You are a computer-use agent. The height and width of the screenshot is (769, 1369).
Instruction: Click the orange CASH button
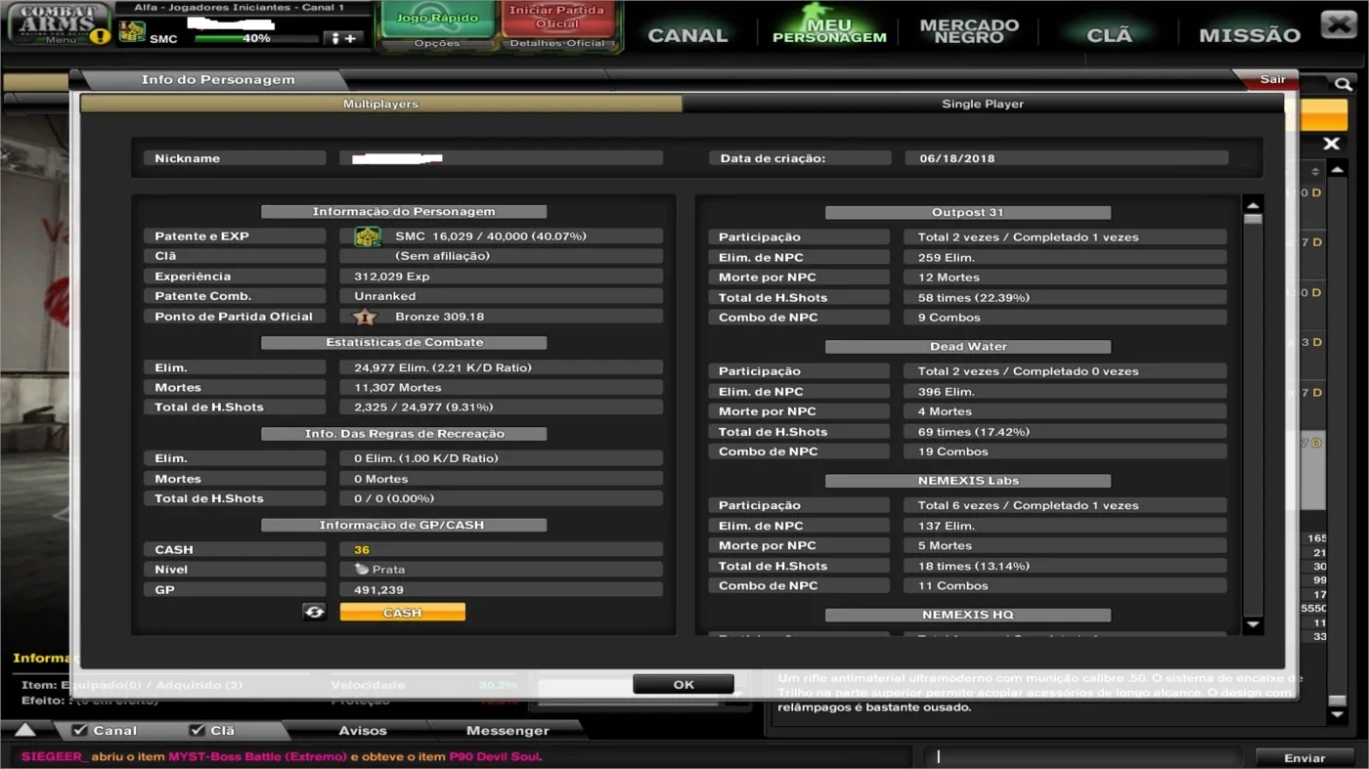click(402, 613)
